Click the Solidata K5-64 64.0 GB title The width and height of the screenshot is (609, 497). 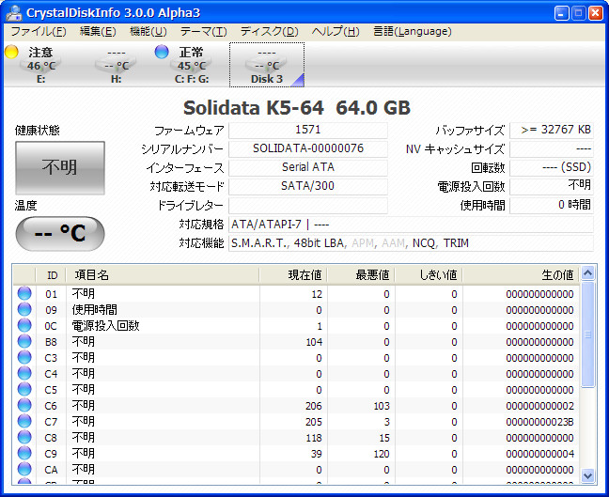[x=297, y=107]
